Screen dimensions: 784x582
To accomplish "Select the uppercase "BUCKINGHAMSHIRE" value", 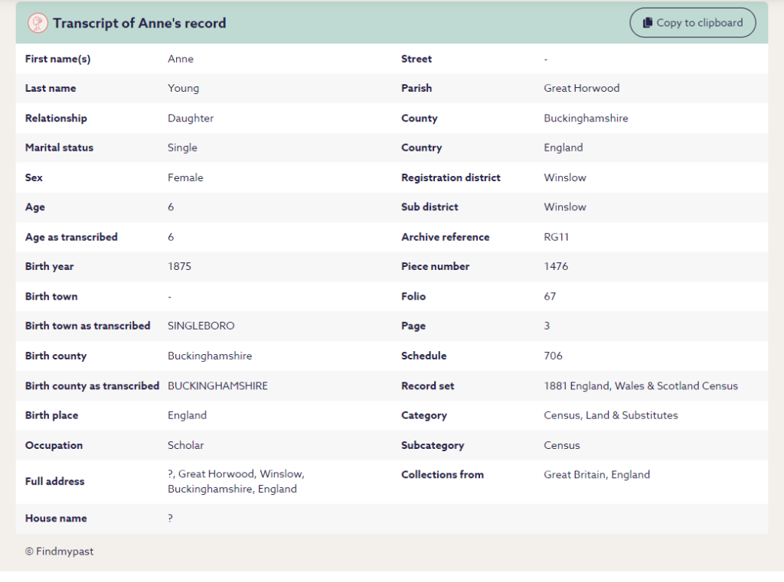I will click(x=218, y=385).
